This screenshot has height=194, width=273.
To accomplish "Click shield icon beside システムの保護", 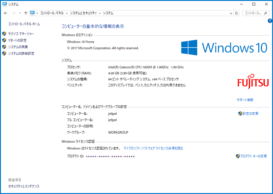I will [4, 47].
